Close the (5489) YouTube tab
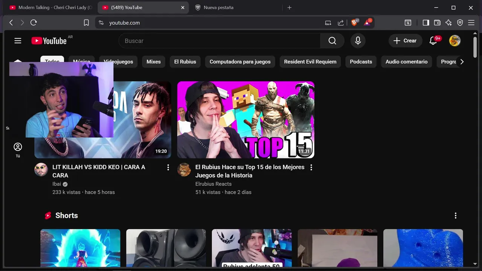The width and height of the screenshot is (482, 271). tap(183, 8)
